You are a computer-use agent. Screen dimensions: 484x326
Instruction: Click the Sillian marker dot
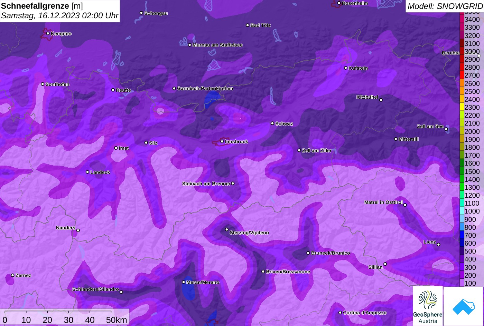tap(385, 264)
